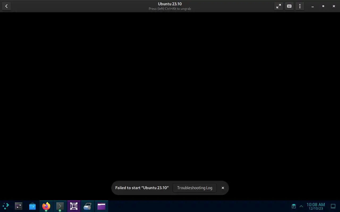Viewport: 340px width, 212px height.
Task: Go back to the virtual machines list
Action: (x=6, y=6)
